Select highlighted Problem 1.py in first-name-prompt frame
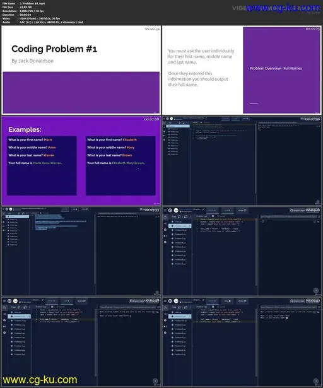The width and height of the screenshot is (323, 388). point(19,317)
